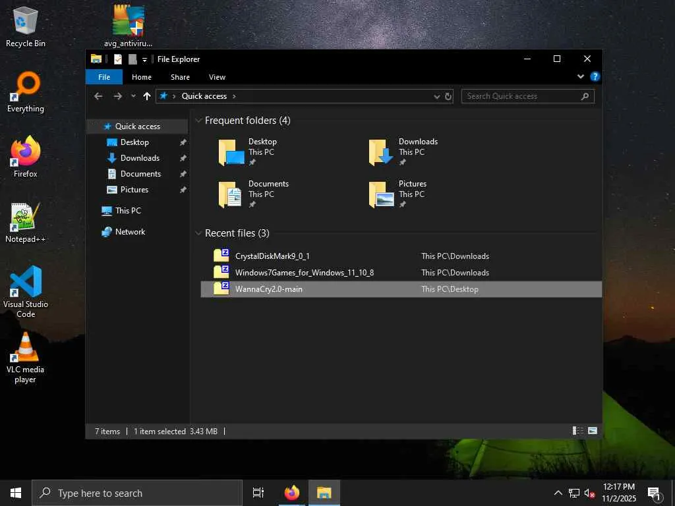Click the Back navigation arrow
Screen dimensions: 675x506
click(98, 96)
